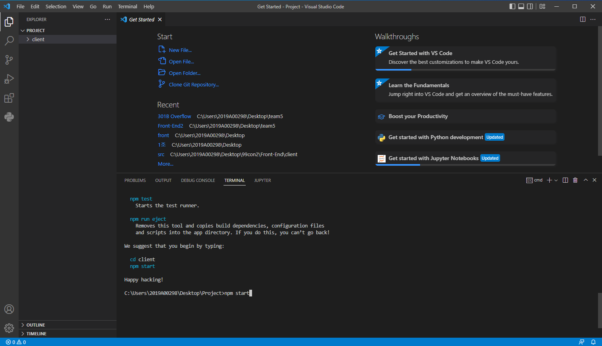This screenshot has height=346, width=602.
Task: Open the File menu
Action: point(21,6)
